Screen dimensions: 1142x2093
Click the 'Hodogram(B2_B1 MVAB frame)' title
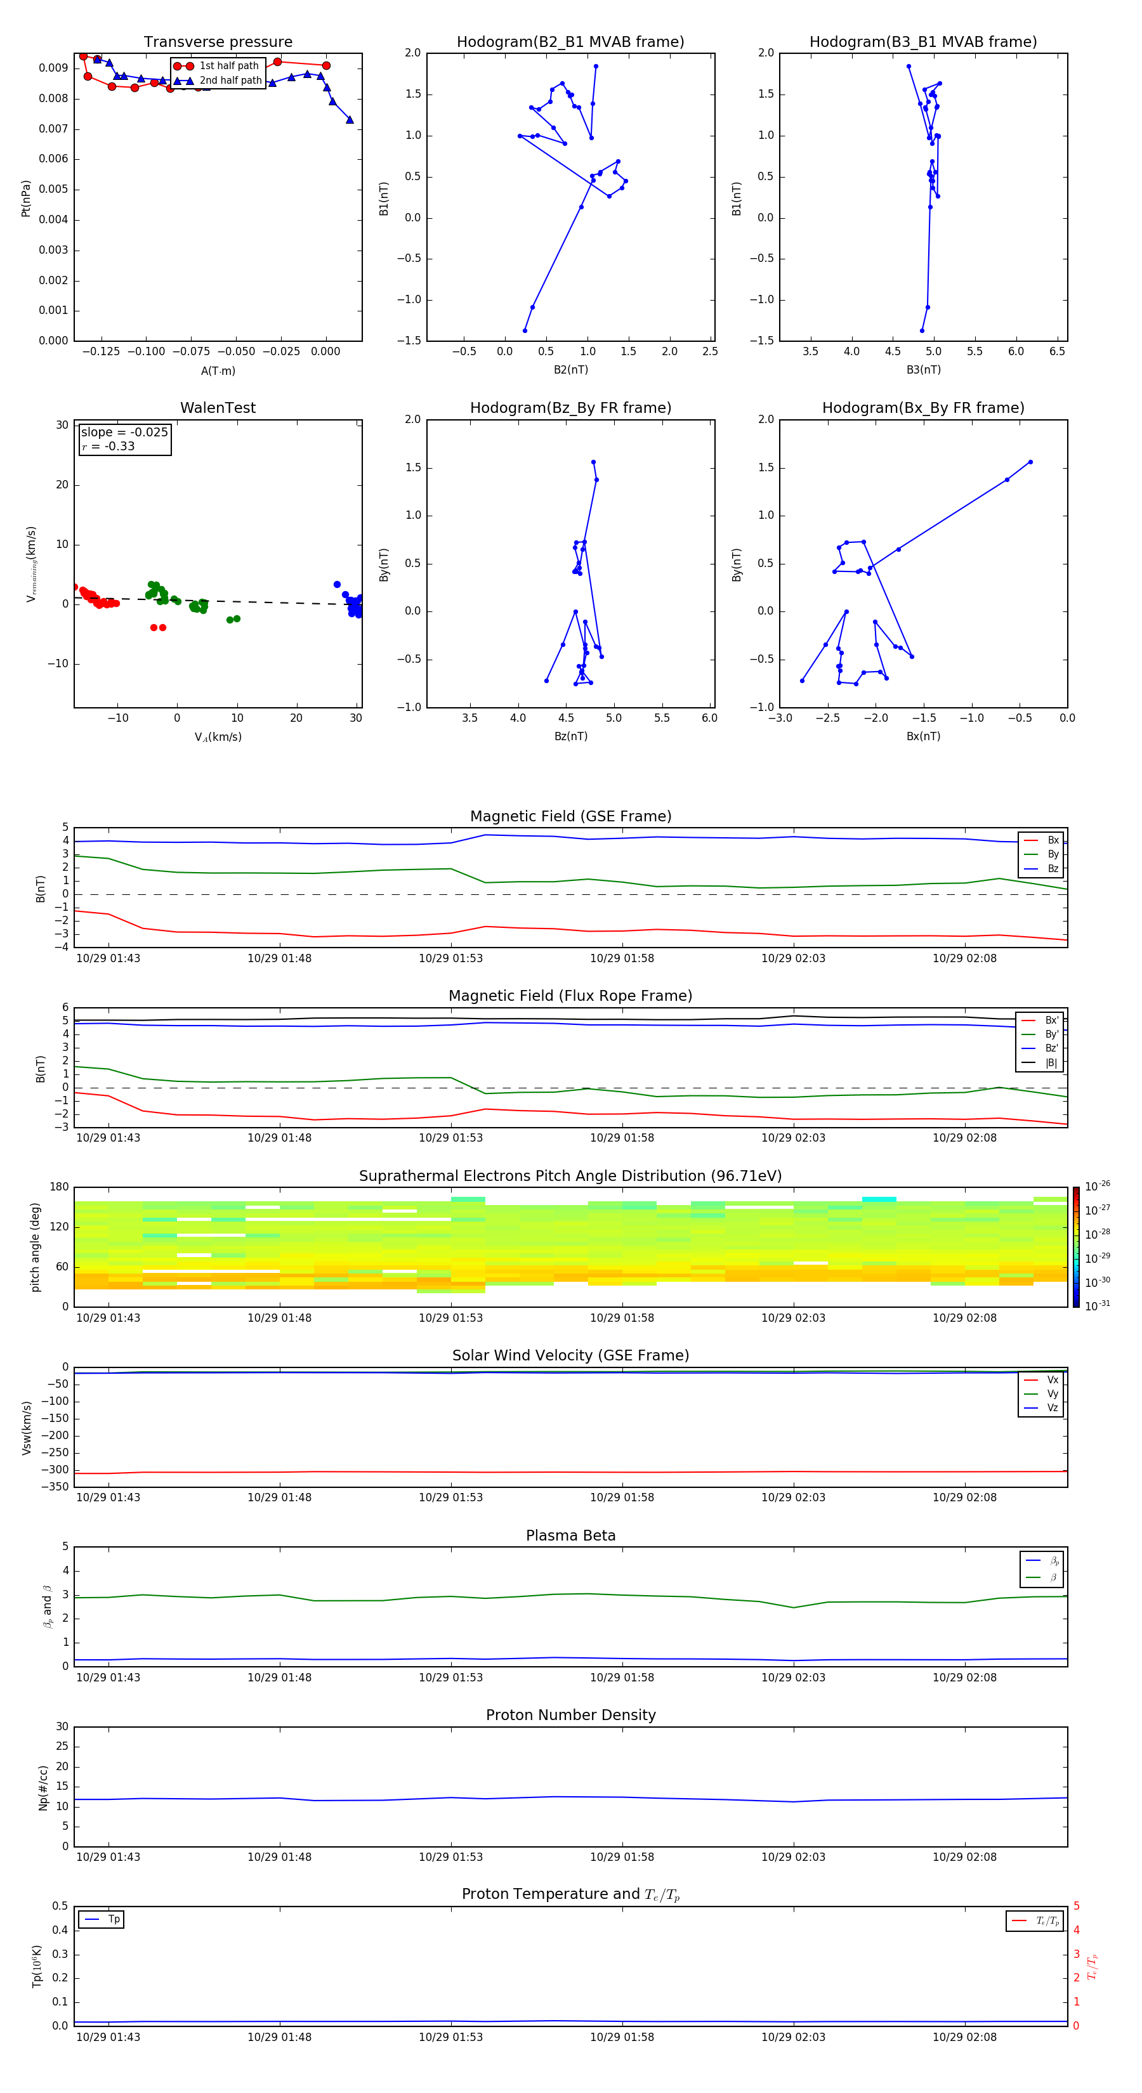coord(570,42)
